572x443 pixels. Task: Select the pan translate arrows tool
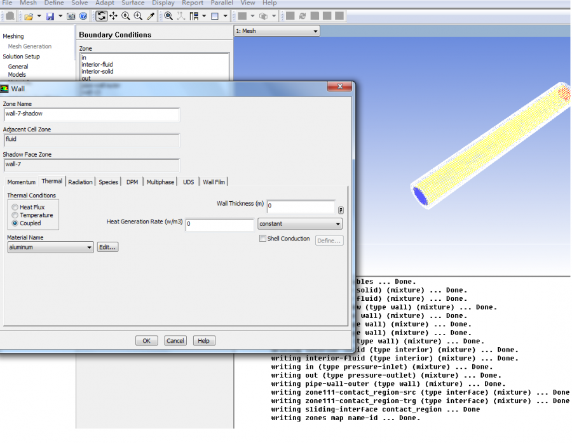pyautogui.click(x=114, y=16)
